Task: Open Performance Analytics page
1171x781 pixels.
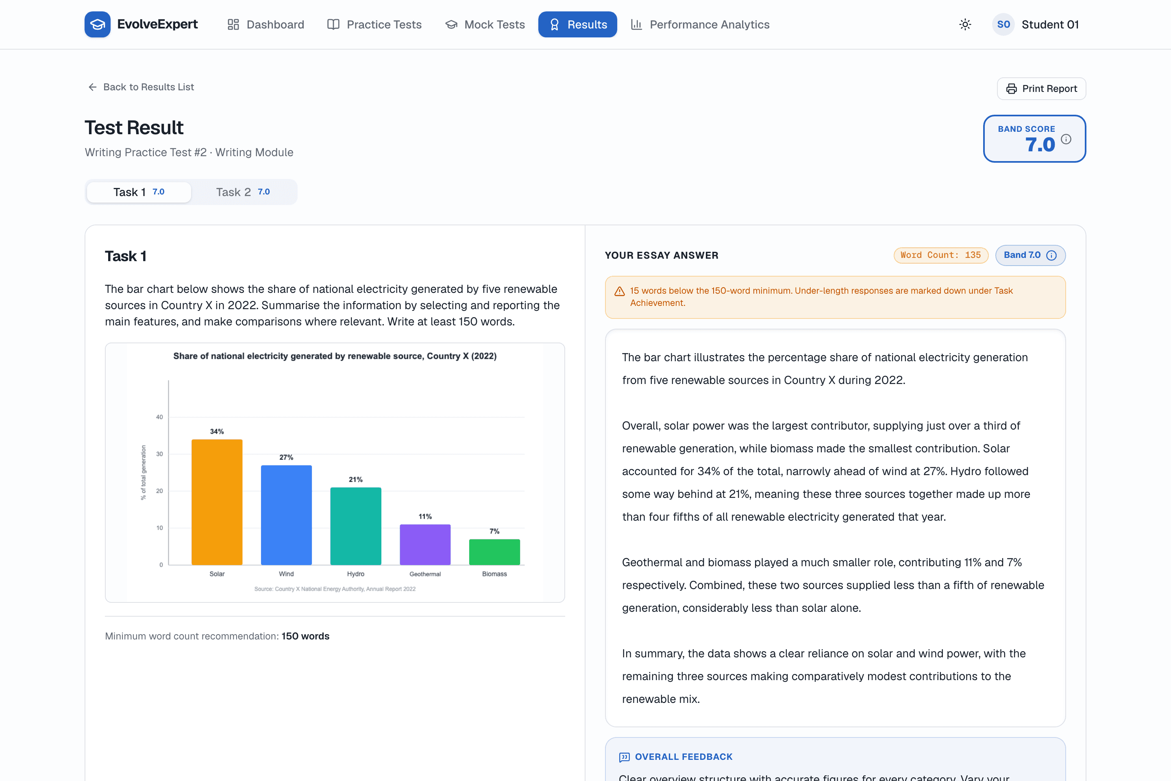Action: click(700, 24)
